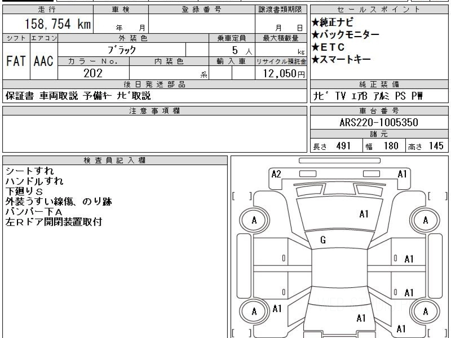Click the A2 damage mark on the diagram
Screen dimensions: 451x338
[276, 174]
